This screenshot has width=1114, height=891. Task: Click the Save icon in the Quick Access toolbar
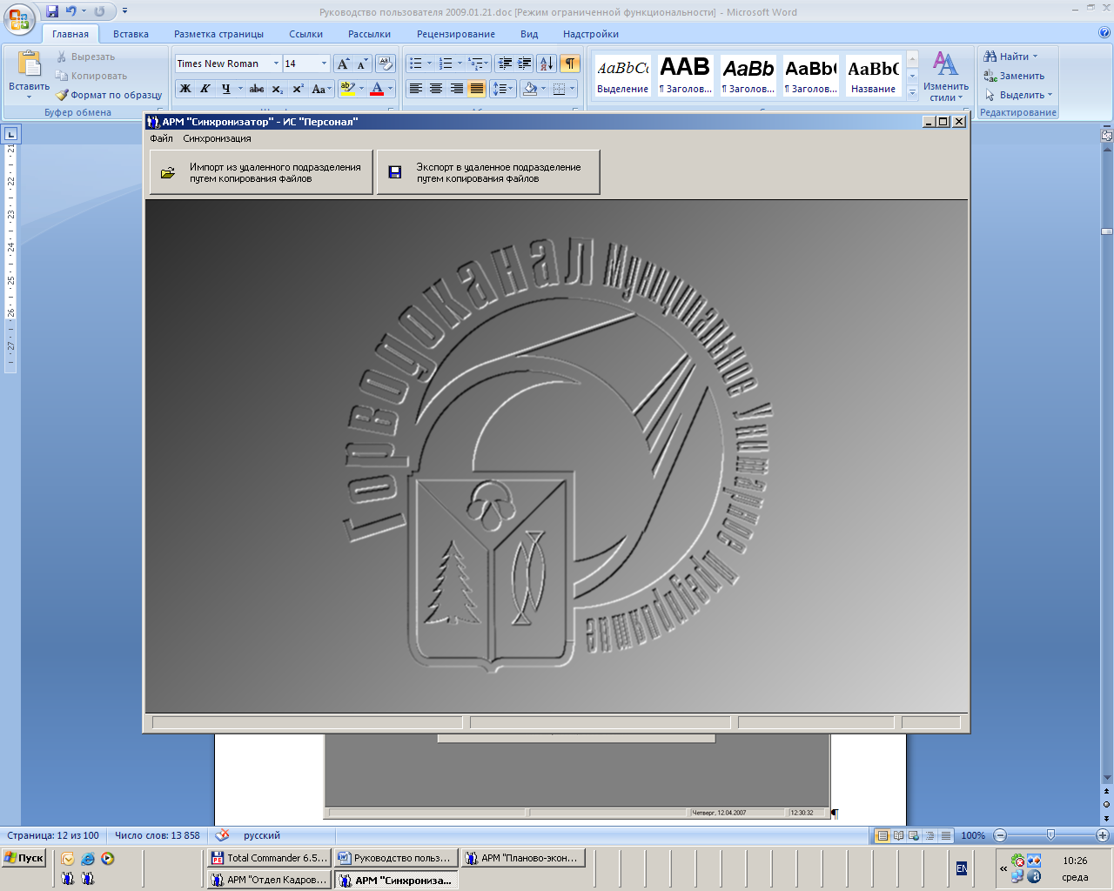[52, 11]
